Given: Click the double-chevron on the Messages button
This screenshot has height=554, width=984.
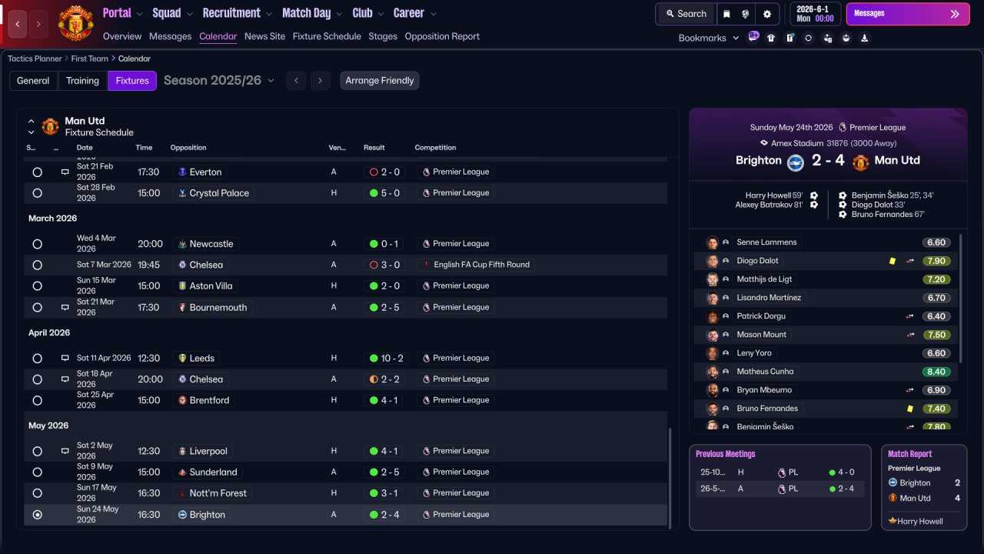Looking at the screenshot, I should (x=955, y=14).
